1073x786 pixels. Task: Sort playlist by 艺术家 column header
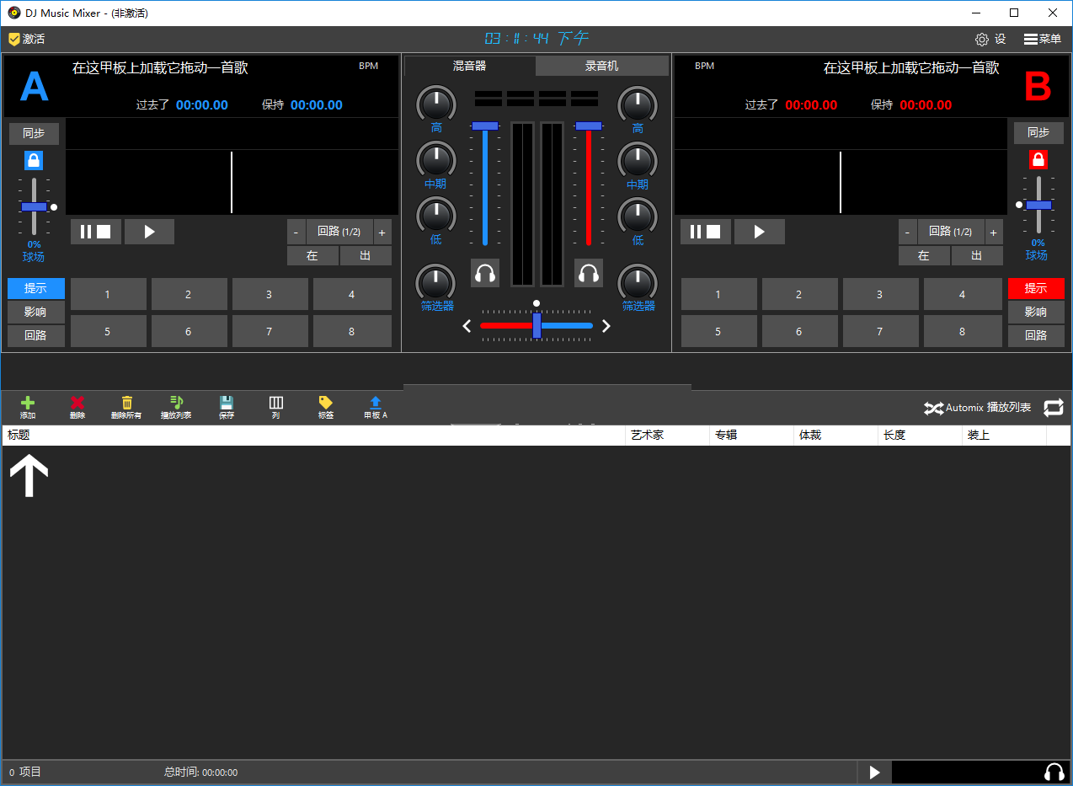(668, 436)
